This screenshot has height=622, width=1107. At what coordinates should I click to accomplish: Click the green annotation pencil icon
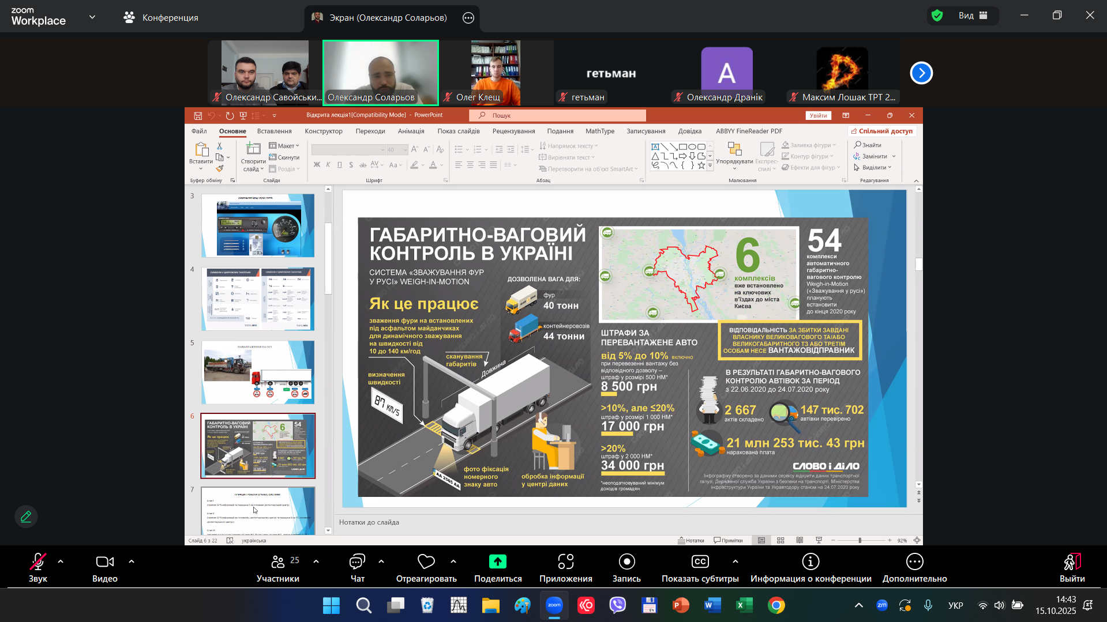[x=26, y=517]
